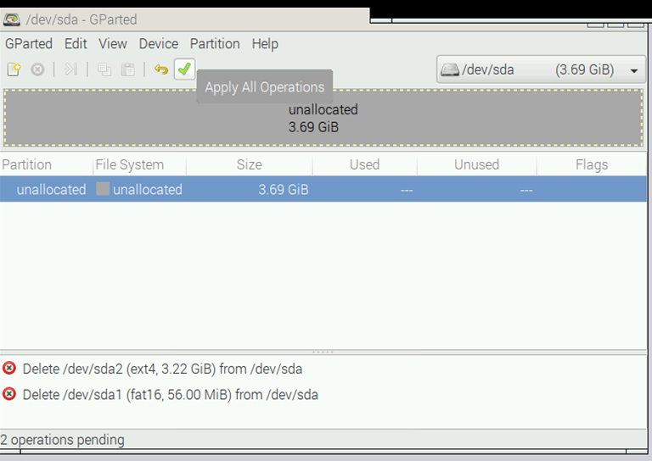Click the Partition column header
652x461 pixels.
(x=46, y=164)
